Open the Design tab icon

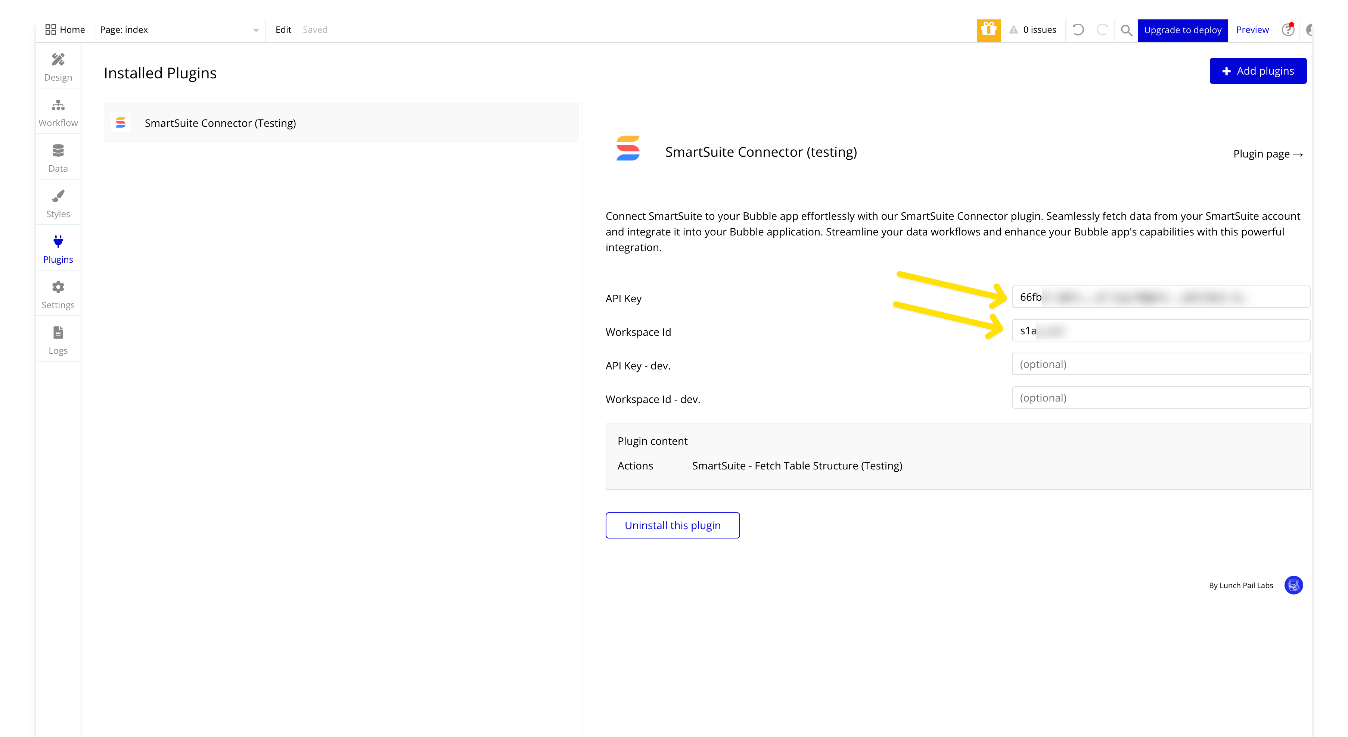click(58, 60)
